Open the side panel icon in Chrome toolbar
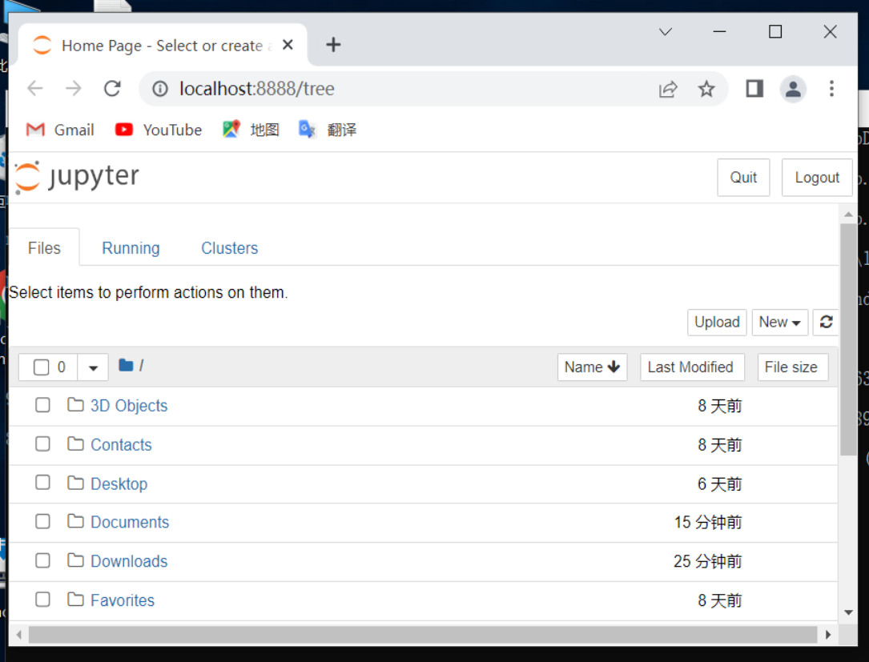Image resolution: width=869 pixels, height=662 pixels. pyautogui.click(x=754, y=89)
